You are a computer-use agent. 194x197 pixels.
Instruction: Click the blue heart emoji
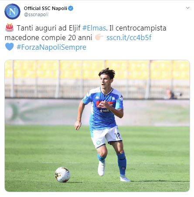click(10, 47)
